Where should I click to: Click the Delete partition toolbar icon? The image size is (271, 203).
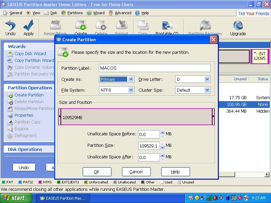pyautogui.click(x=101, y=28)
